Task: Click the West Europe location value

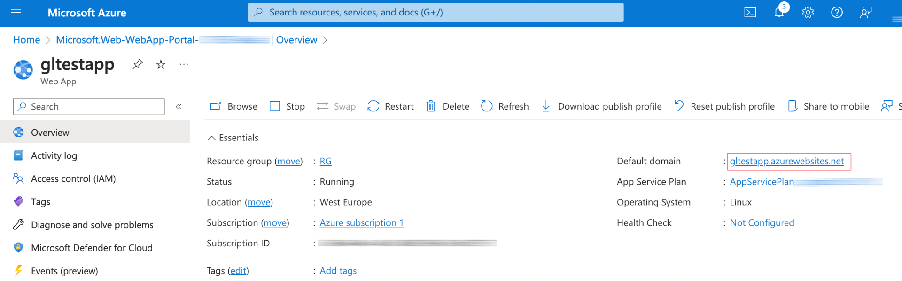Action: [346, 202]
